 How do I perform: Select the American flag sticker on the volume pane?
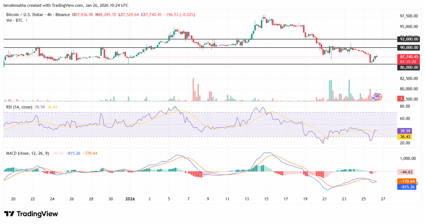(378, 97)
